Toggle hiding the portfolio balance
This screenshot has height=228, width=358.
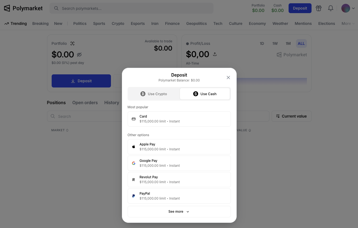(x=79, y=55)
